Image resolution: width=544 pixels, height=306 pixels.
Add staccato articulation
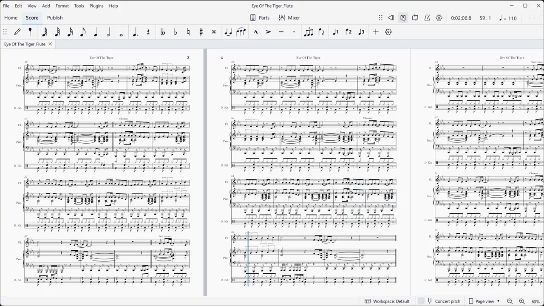tap(294, 32)
